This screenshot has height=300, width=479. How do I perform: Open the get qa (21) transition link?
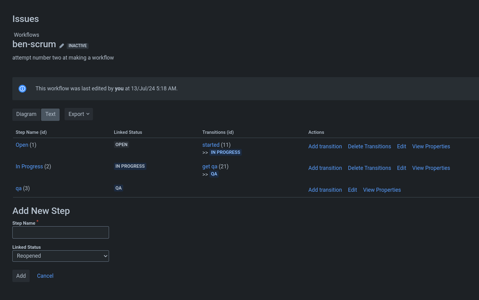210,167
